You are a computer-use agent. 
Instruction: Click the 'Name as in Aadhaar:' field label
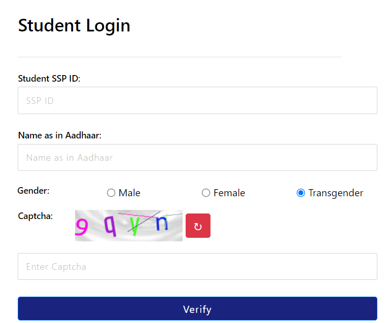pos(60,135)
